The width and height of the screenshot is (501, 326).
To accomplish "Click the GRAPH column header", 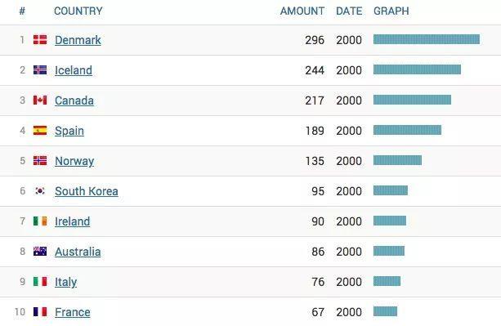I will [x=391, y=11].
